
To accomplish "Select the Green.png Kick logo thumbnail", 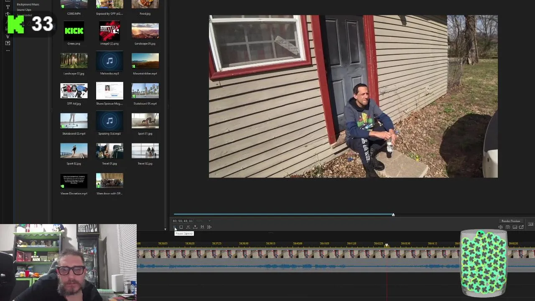I will 74,31.
